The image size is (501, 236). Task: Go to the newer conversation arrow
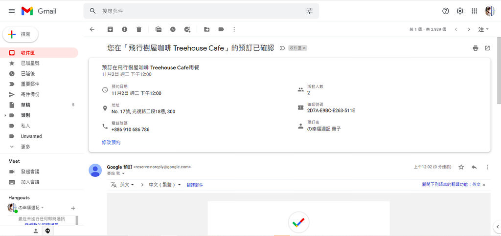(x=456, y=29)
